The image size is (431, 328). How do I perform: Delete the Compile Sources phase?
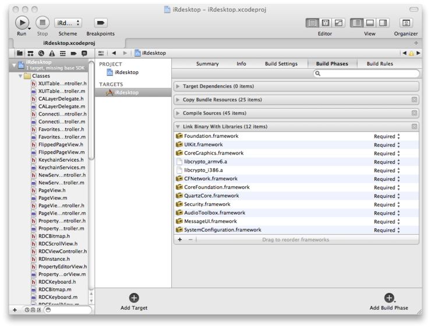(414, 113)
